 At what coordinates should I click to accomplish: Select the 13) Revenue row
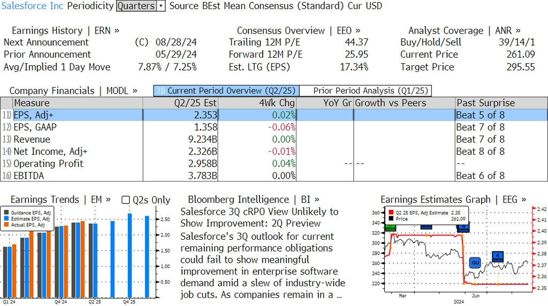pyautogui.click(x=274, y=139)
